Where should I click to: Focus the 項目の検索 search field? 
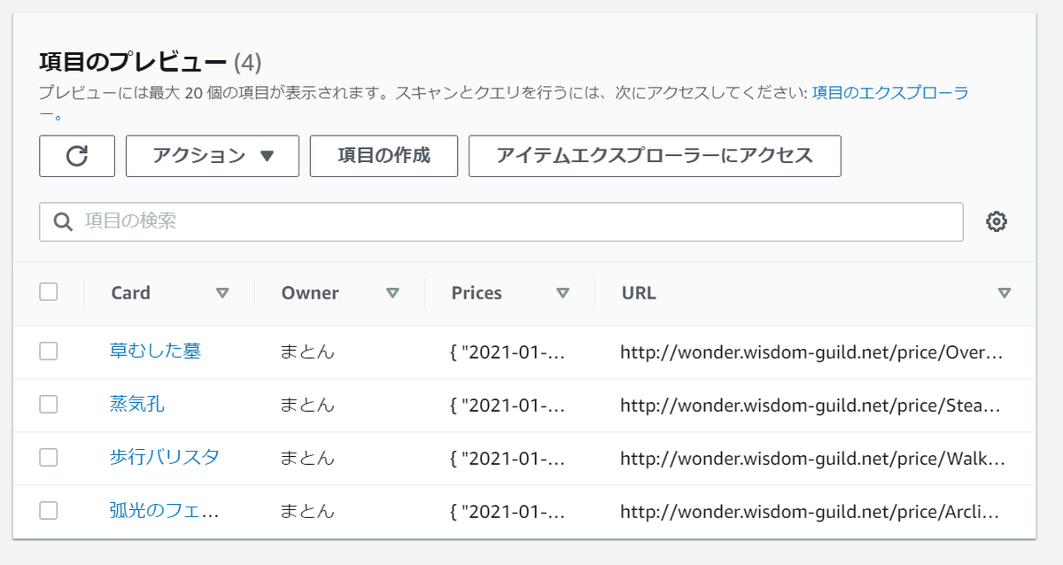501,221
